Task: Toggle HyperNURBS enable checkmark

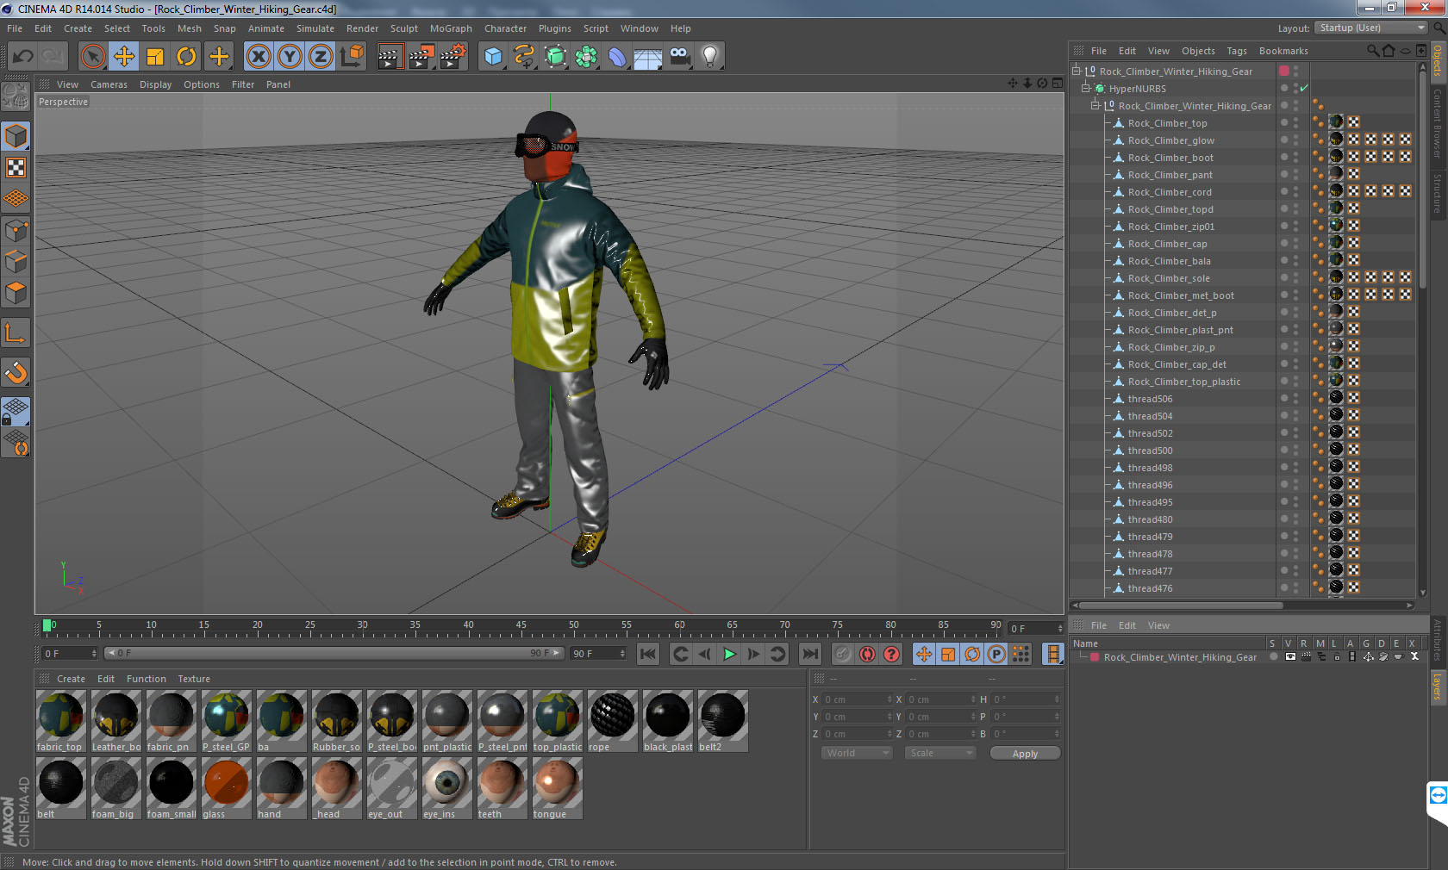Action: tap(1304, 88)
